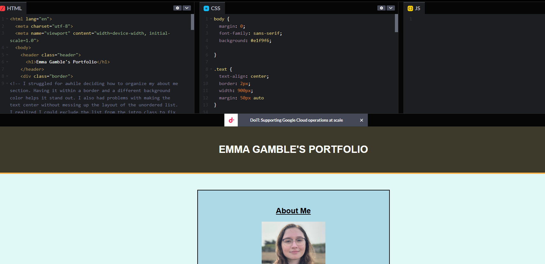Click the header class="header" opening tag
Image resolution: width=545 pixels, height=264 pixels.
(x=51, y=55)
